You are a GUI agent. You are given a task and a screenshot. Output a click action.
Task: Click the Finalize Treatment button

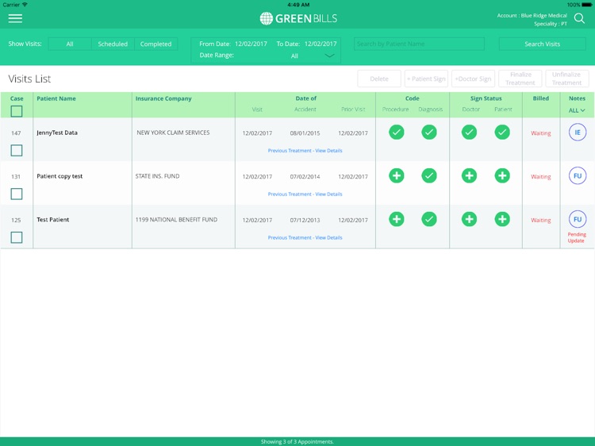pos(520,79)
